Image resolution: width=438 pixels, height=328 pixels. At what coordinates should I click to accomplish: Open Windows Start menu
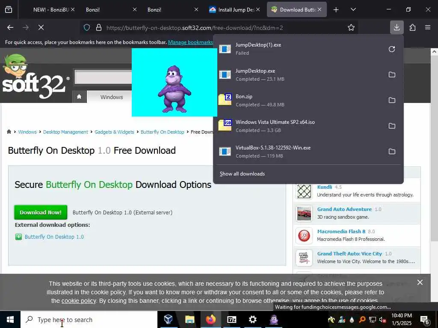(10, 319)
